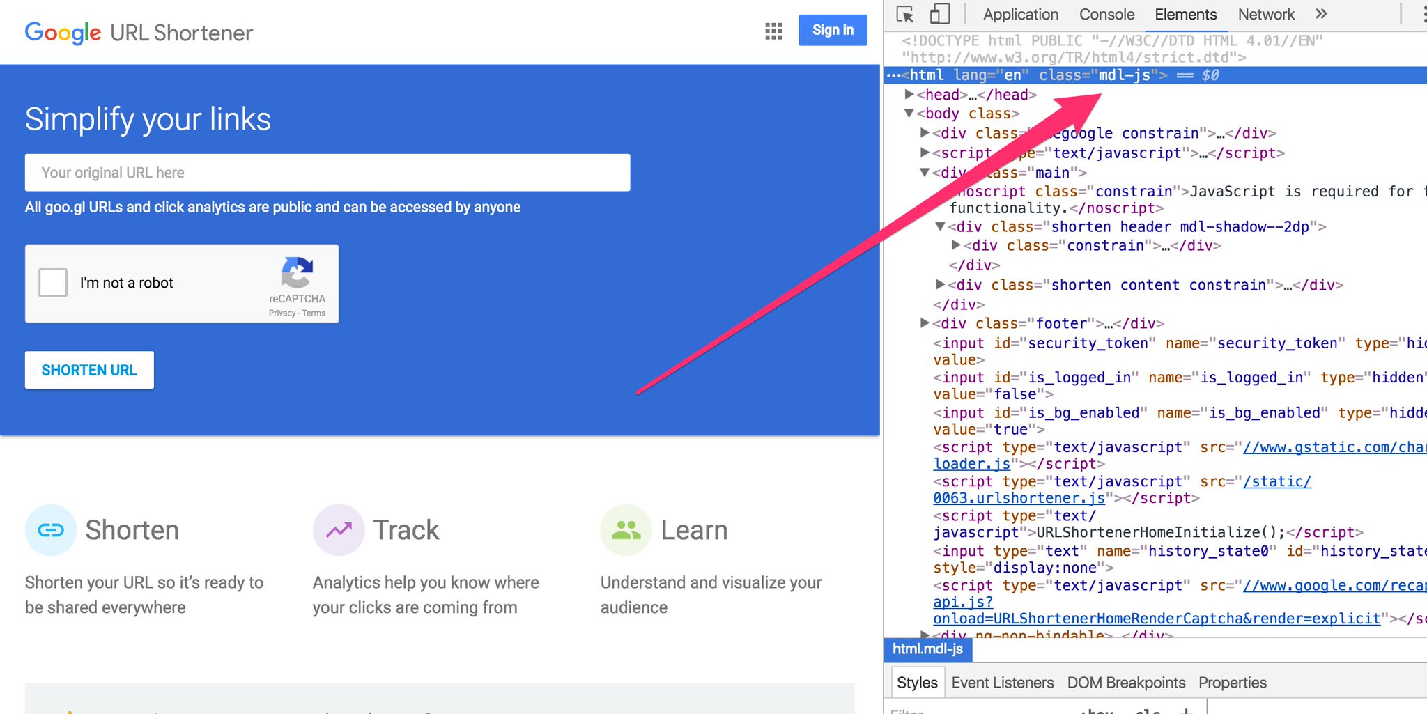Open the reCAPTCHA Privacy link
This screenshot has height=714, width=1427.
(282, 313)
